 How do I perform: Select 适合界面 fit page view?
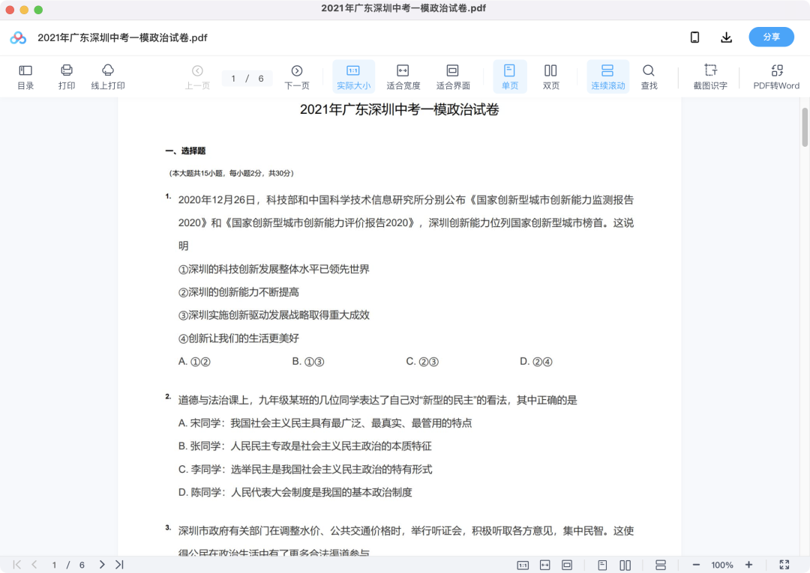pos(453,77)
